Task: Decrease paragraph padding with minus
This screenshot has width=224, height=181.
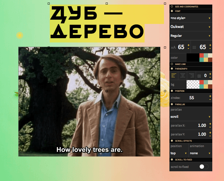Action: (x=210, y=77)
